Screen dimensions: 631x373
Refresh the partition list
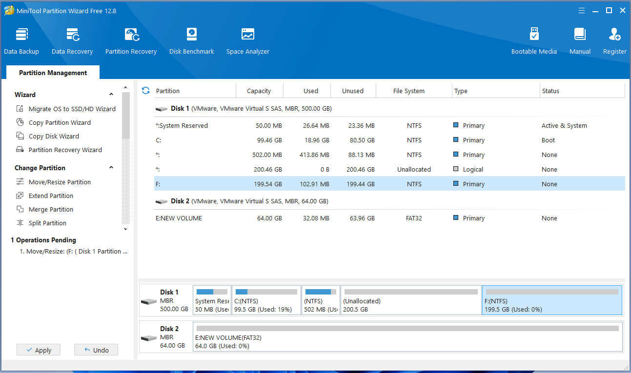pos(145,90)
